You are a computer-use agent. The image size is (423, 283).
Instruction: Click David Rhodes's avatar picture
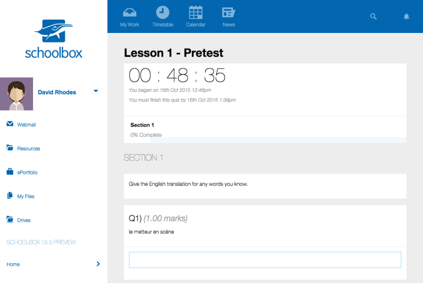[16, 94]
